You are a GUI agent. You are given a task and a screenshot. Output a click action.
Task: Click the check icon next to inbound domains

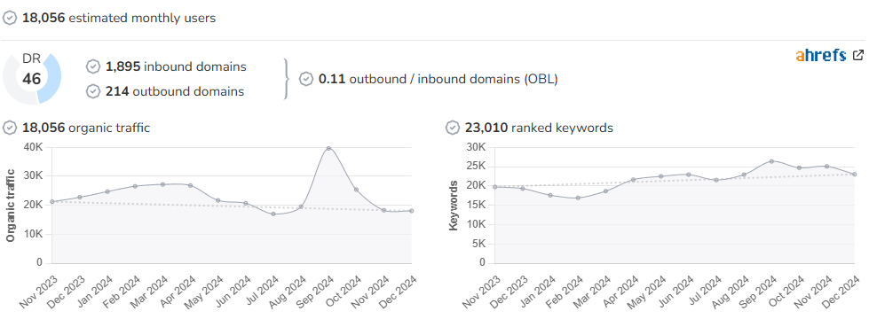coord(93,66)
